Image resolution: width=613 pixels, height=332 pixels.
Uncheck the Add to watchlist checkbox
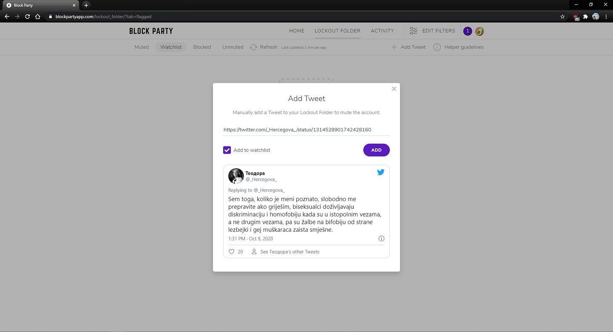pos(227,150)
